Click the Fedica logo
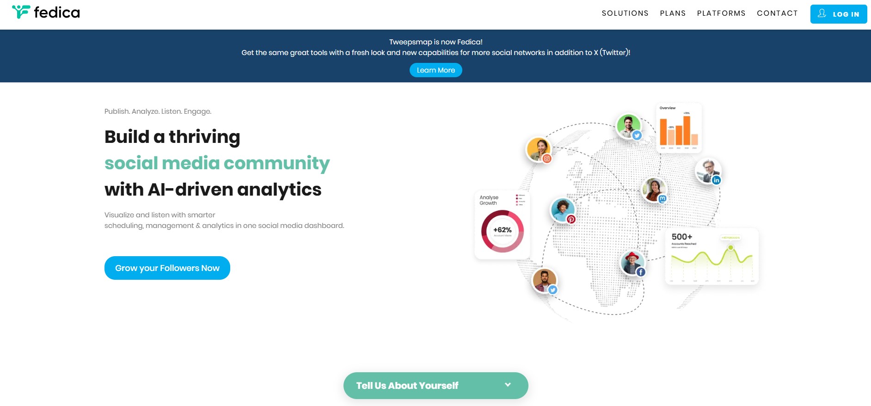The width and height of the screenshot is (871, 406). tap(46, 12)
